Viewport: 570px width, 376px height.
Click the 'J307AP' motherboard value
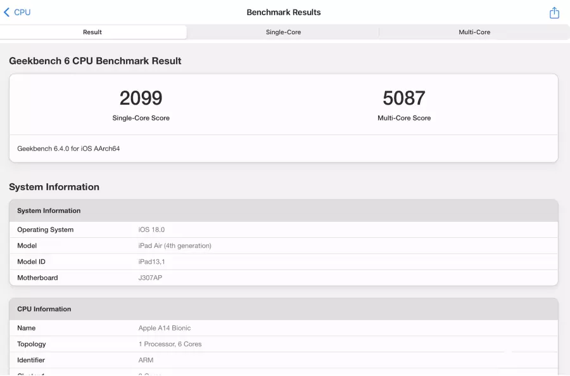pyautogui.click(x=150, y=278)
